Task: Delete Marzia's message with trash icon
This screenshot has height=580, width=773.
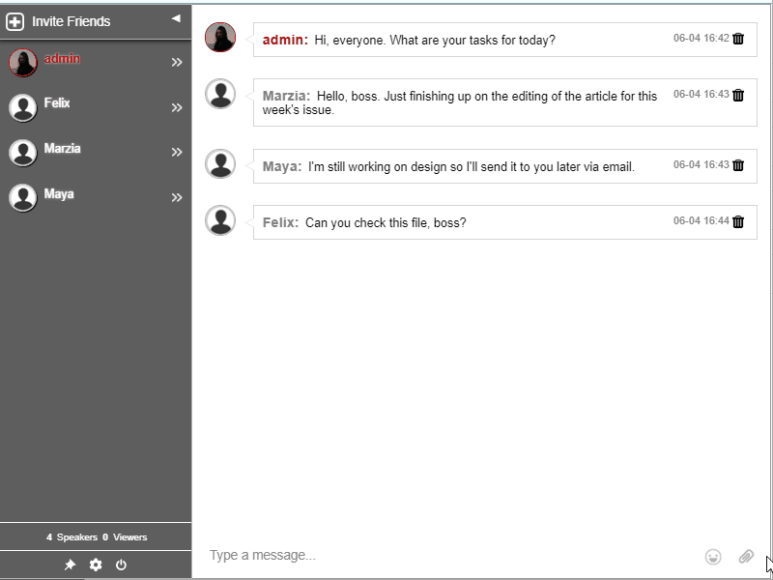Action: click(x=738, y=95)
